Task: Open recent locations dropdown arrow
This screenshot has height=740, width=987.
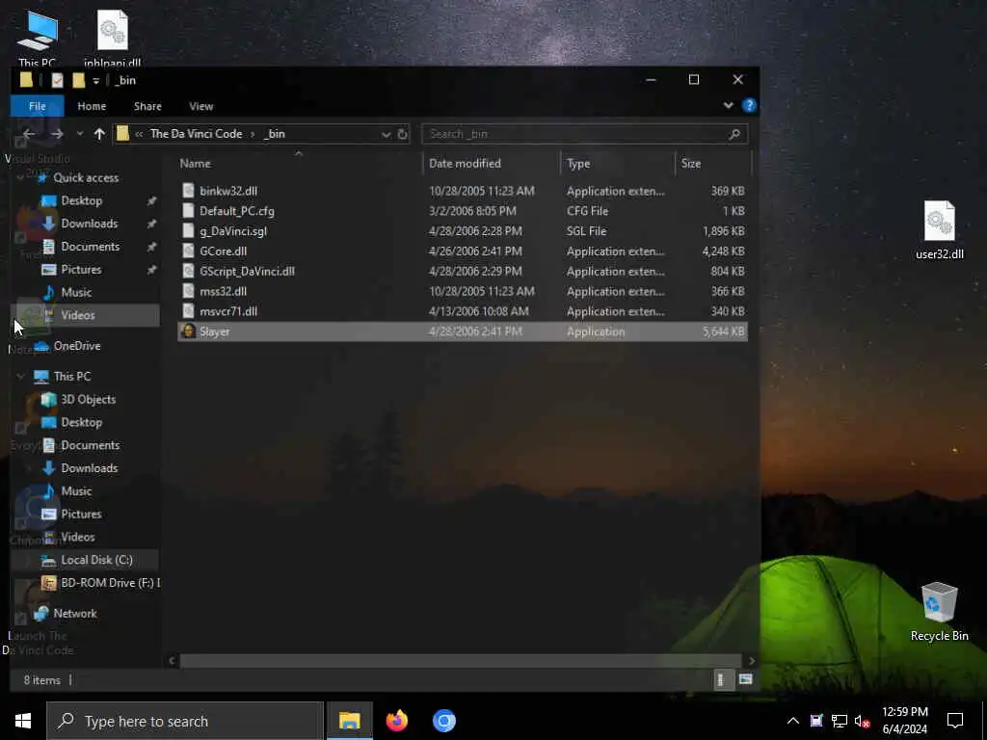Action: tap(79, 134)
